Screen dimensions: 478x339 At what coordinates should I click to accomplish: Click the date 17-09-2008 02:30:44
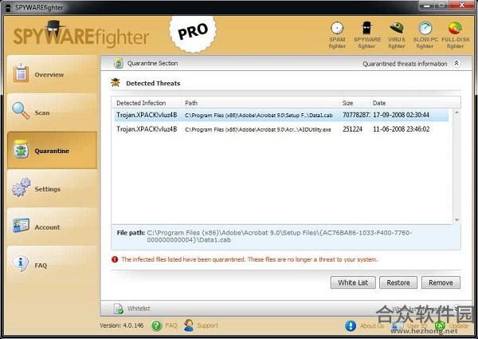pyautogui.click(x=401, y=115)
